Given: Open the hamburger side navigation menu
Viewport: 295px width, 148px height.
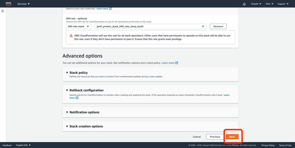Looking at the screenshot, I should pos(3,11).
